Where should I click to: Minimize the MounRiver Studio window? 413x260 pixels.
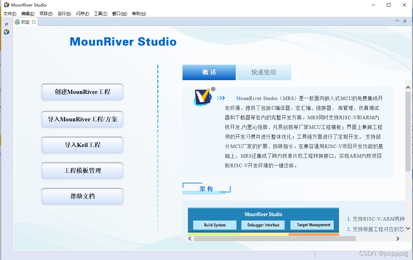(x=373, y=5)
